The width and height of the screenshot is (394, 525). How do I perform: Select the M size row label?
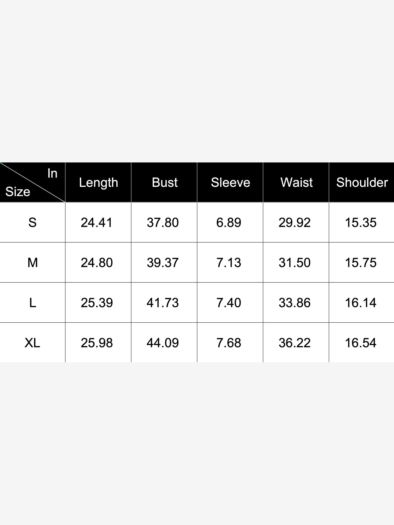click(x=33, y=262)
